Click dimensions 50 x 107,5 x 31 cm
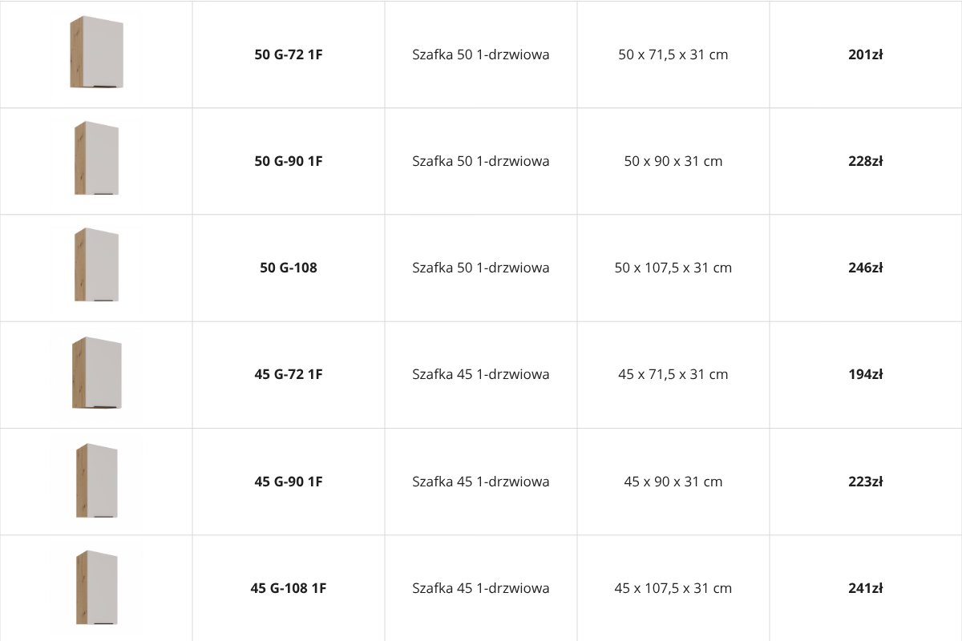 pos(673,268)
